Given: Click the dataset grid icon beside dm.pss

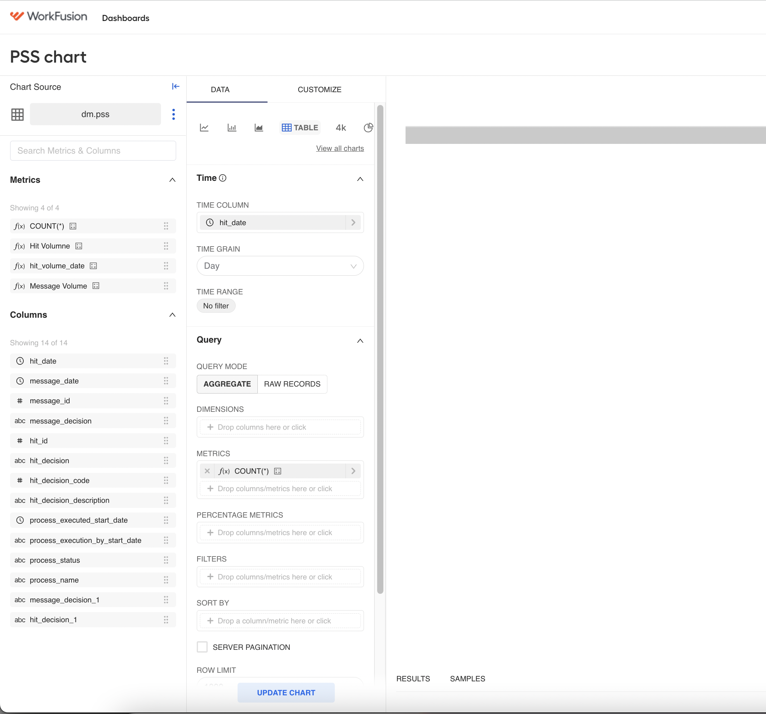Looking at the screenshot, I should [x=17, y=114].
